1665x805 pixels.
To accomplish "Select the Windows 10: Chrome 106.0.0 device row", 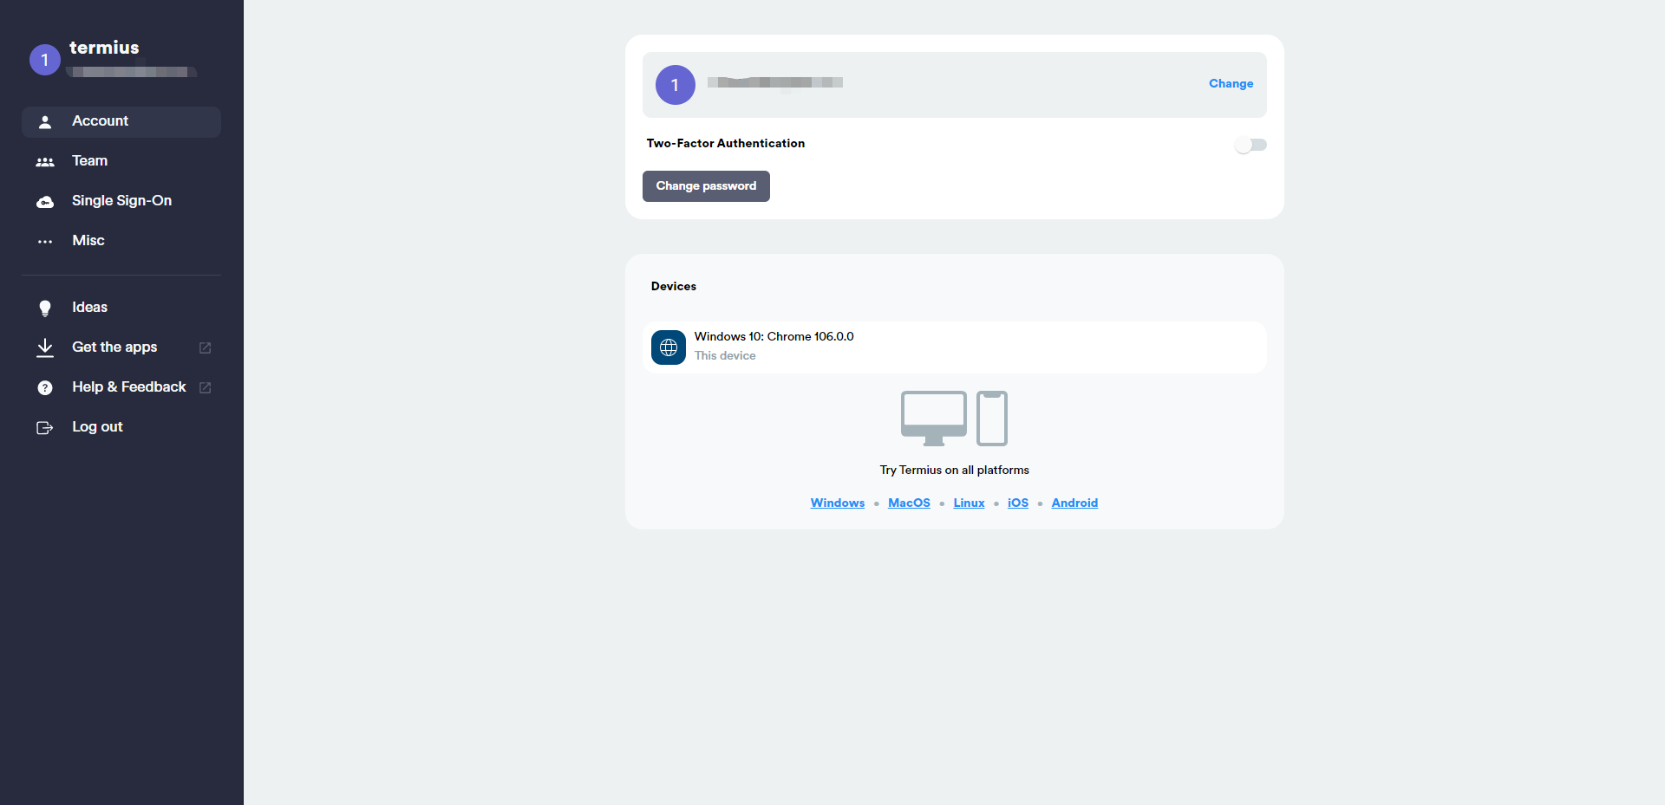I will (955, 347).
